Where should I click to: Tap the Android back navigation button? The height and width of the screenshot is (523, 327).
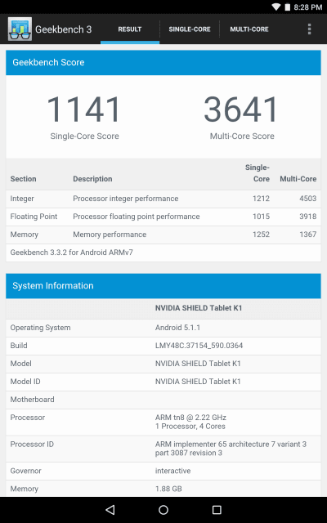(x=110, y=510)
